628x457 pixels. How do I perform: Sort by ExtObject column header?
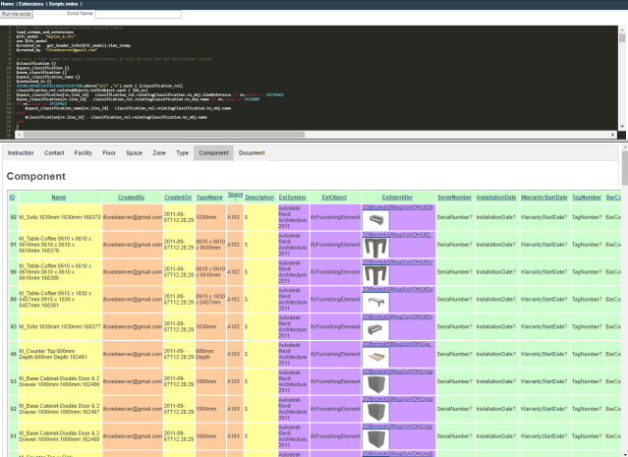[x=334, y=198]
